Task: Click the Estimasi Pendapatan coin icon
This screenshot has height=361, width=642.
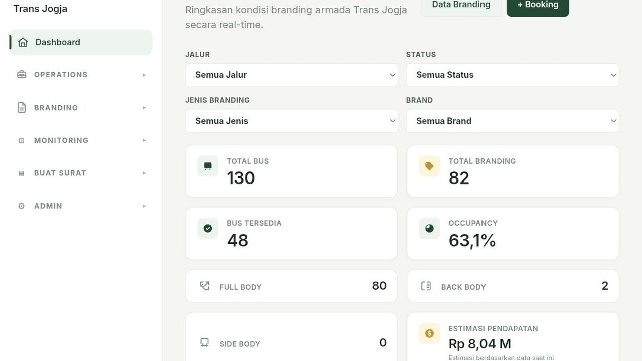Action: (429, 333)
